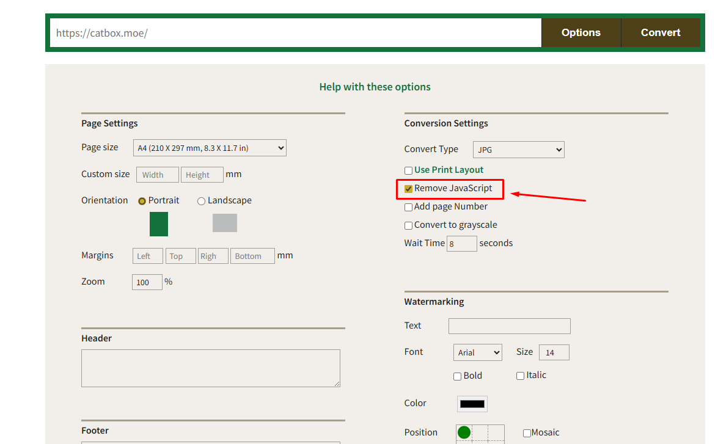Select the Landscape radio button
718x444 pixels.
pyautogui.click(x=201, y=201)
